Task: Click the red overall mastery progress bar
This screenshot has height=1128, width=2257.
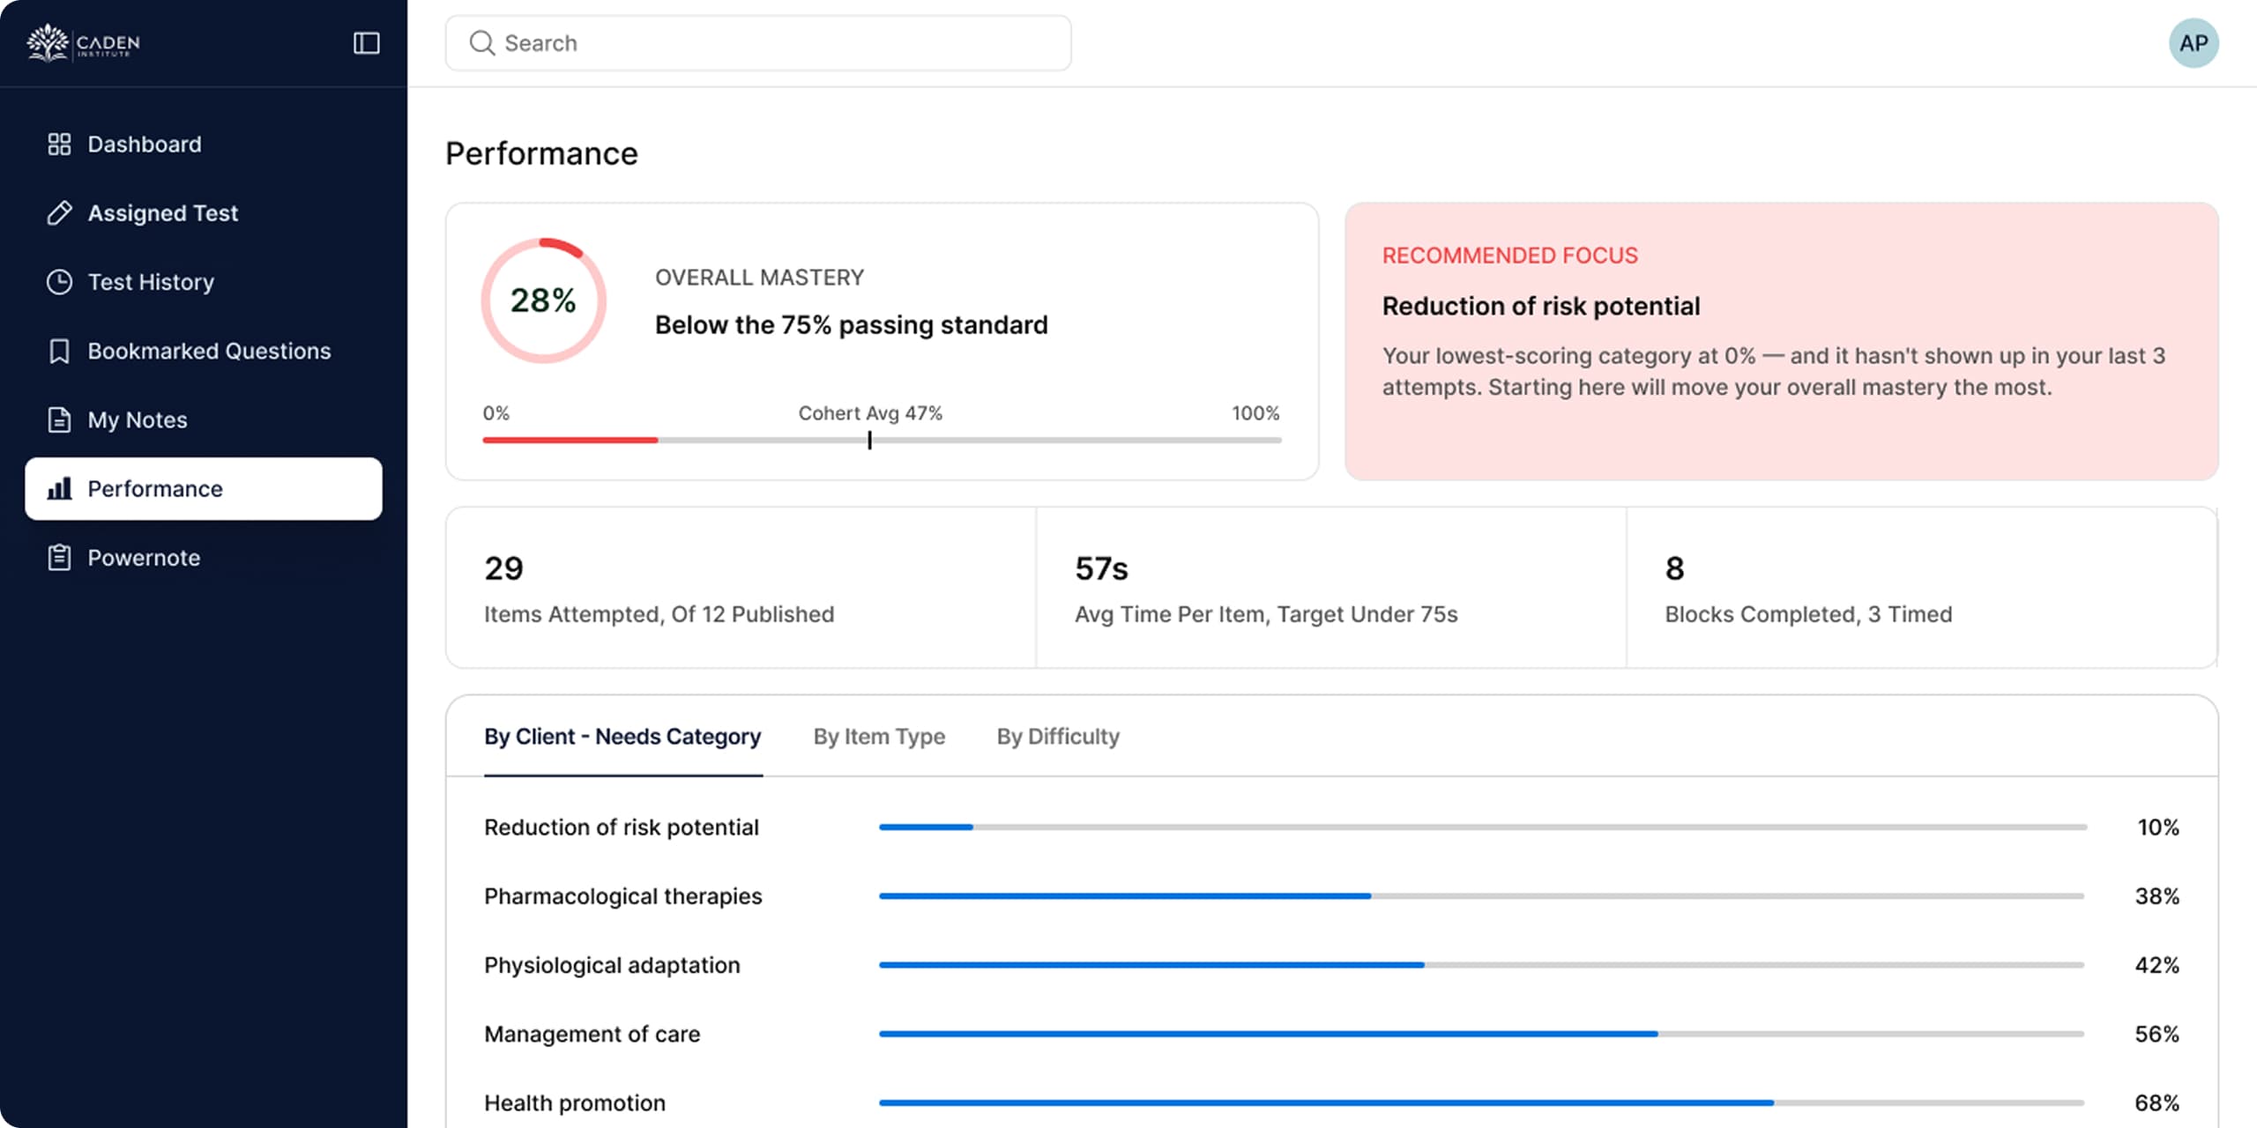Action: [x=570, y=440]
